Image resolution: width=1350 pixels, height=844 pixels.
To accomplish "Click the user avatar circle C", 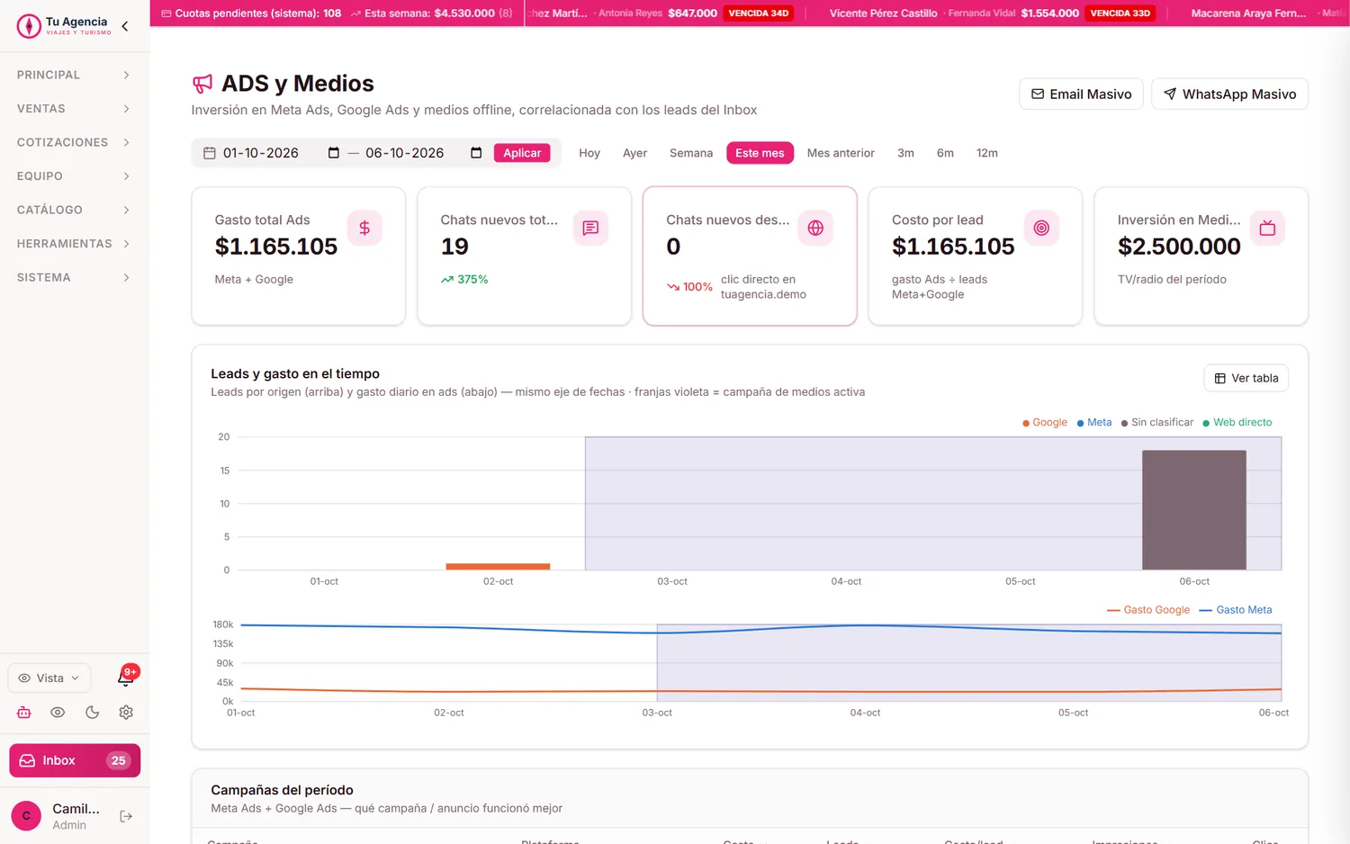I will pos(26,816).
